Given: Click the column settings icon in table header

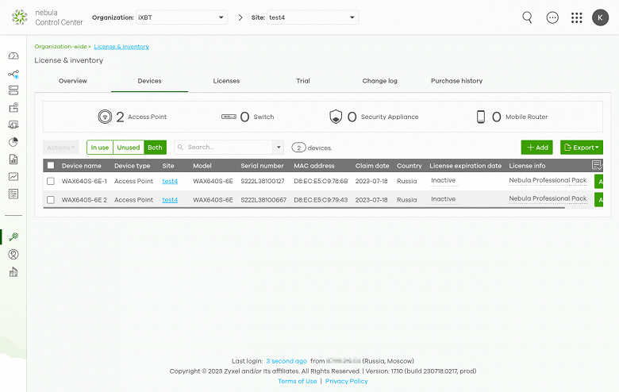Looking at the screenshot, I should (x=597, y=165).
